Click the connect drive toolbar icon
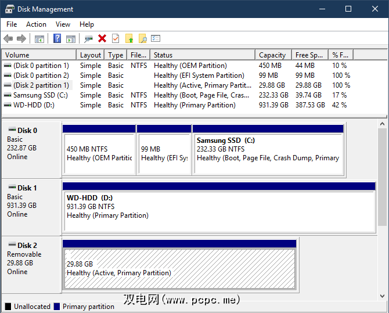 point(88,39)
